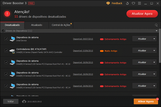This screenshot has height=107, width=161.
Task: Click computer icon of Root Port #1 row
Action: pos(12,62)
